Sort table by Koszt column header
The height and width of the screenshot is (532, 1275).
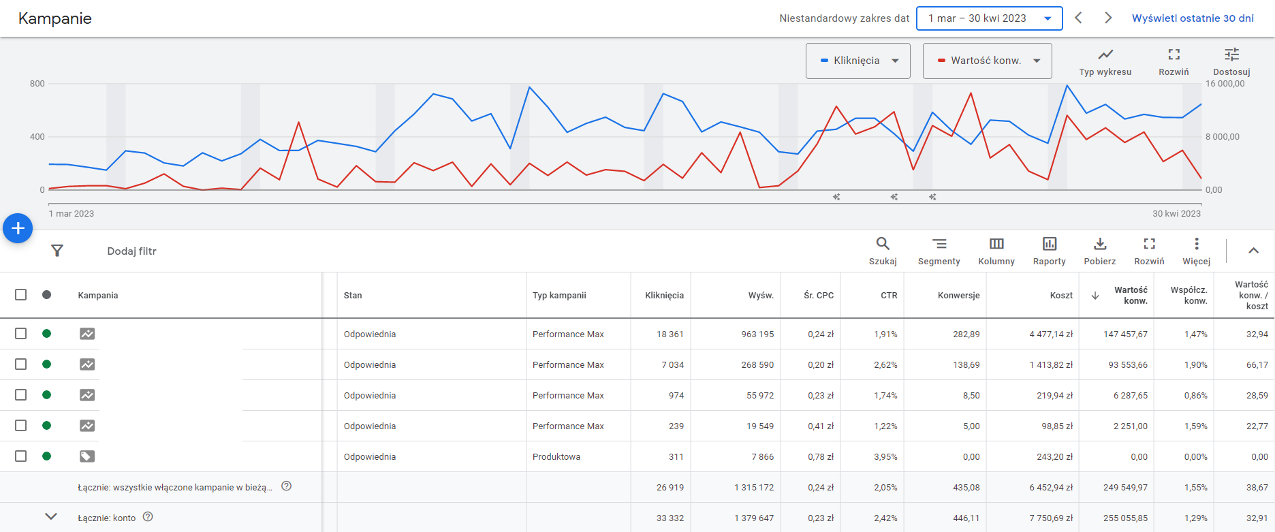pyautogui.click(x=1060, y=296)
